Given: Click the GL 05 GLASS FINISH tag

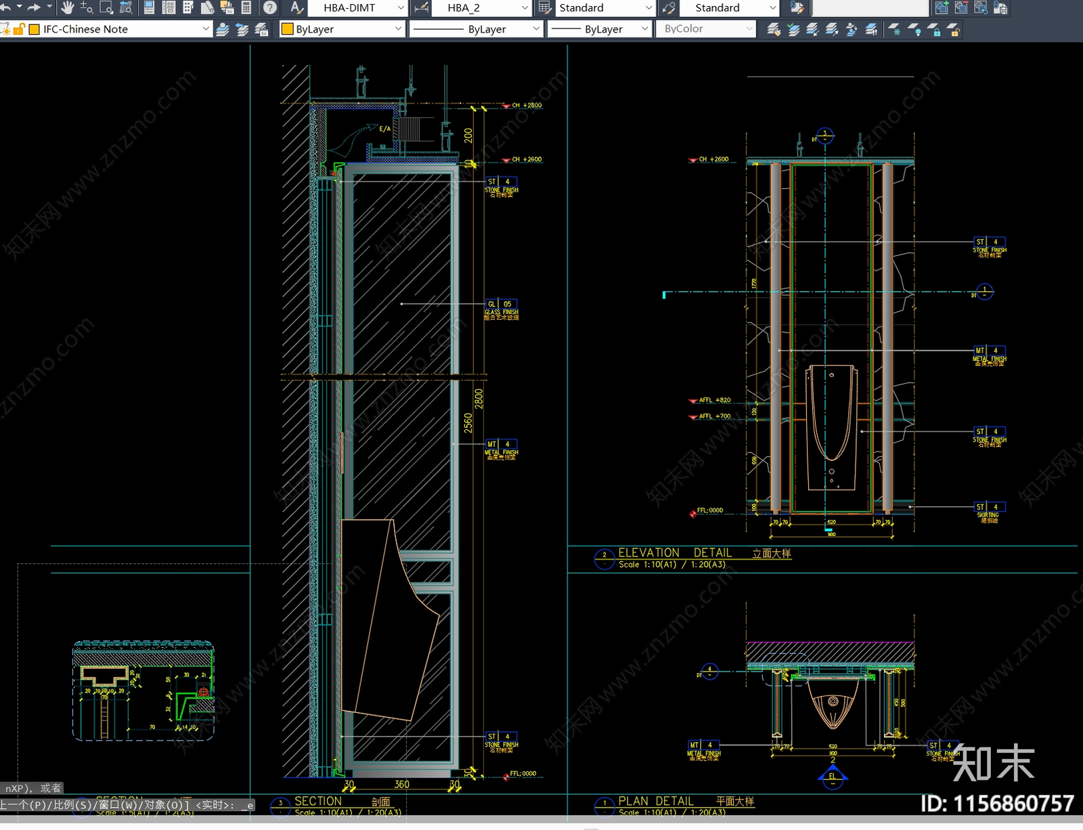Looking at the screenshot, I should tap(502, 309).
